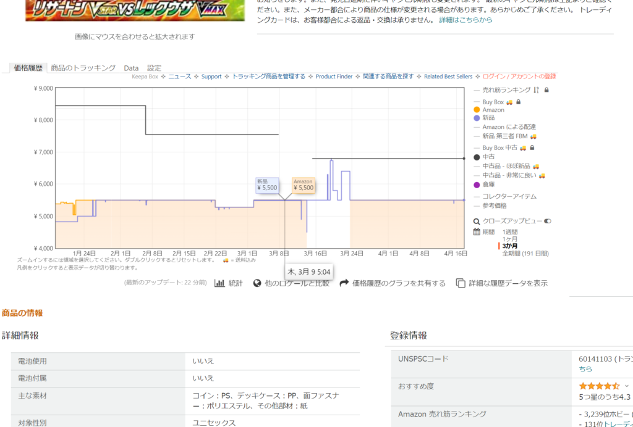633x427 pixels.
Task: Switch to the 価格履歴 tab
Action: pyautogui.click(x=28, y=68)
